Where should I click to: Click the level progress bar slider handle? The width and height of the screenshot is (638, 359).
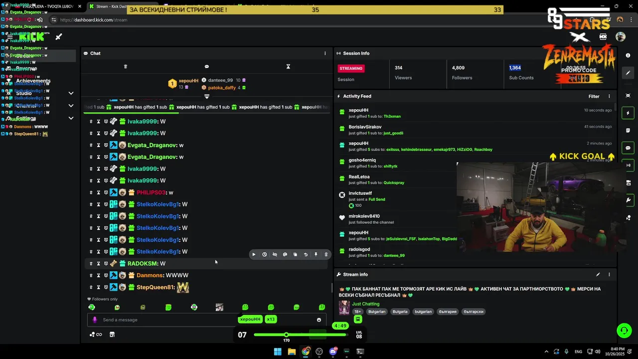(x=286, y=335)
